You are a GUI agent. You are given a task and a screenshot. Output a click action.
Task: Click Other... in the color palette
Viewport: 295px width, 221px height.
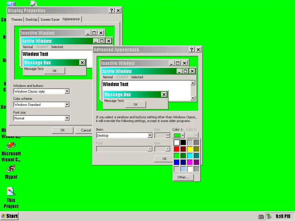183,177
